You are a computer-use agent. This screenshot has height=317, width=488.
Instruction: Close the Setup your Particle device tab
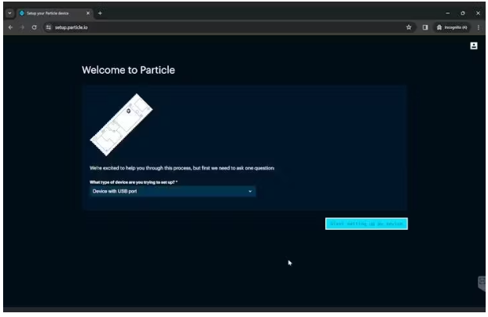[x=88, y=13]
